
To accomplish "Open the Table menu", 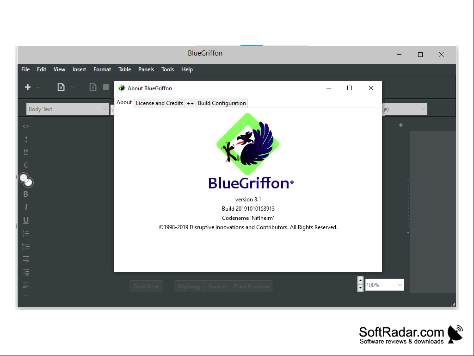I will pos(124,69).
